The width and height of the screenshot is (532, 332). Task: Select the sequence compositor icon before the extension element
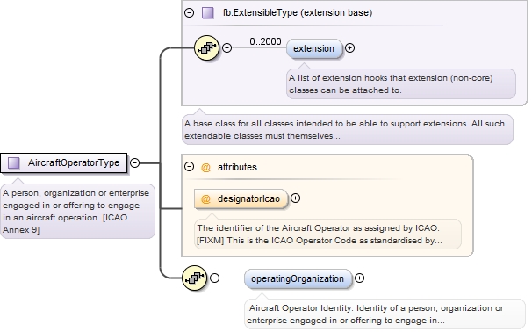[206, 47]
